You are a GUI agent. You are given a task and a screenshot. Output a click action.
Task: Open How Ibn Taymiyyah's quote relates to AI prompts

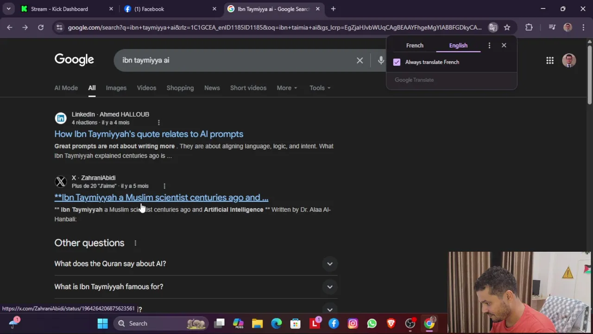point(149,134)
